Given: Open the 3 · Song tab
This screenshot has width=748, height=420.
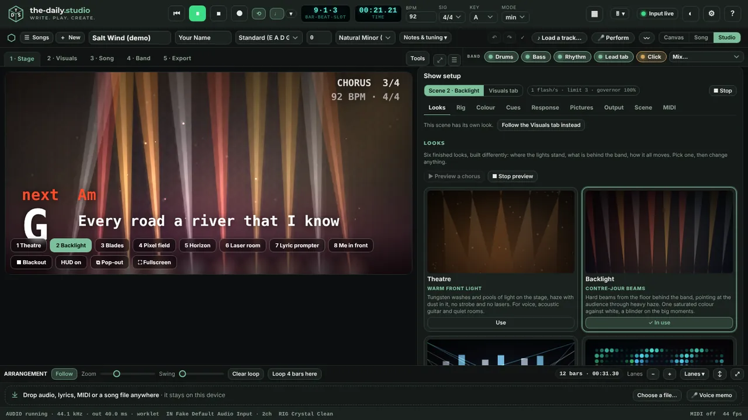Looking at the screenshot, I should (x=102, y=58).
